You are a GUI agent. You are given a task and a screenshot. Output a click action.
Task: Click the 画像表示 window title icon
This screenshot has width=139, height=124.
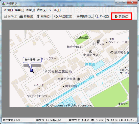pos(4,3)
